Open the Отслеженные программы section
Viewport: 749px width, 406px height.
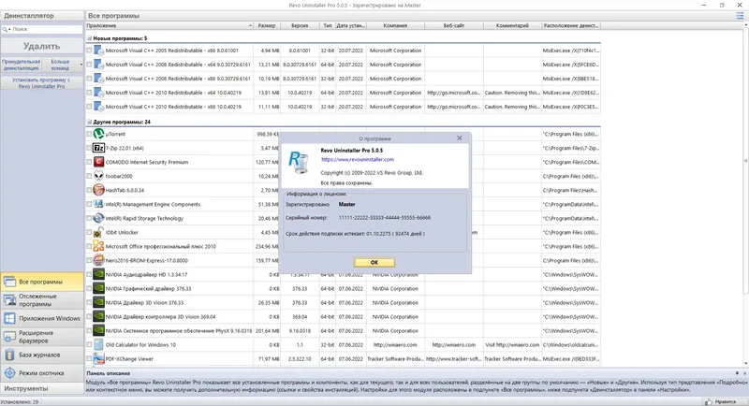pyautogui.click(x=42, y=300)
